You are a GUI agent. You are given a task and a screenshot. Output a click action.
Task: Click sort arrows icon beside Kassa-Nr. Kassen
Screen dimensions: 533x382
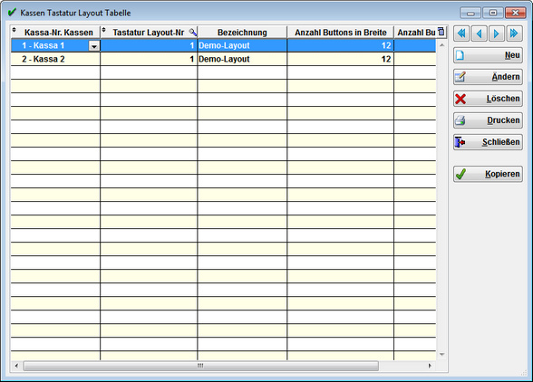click(15, 30)
